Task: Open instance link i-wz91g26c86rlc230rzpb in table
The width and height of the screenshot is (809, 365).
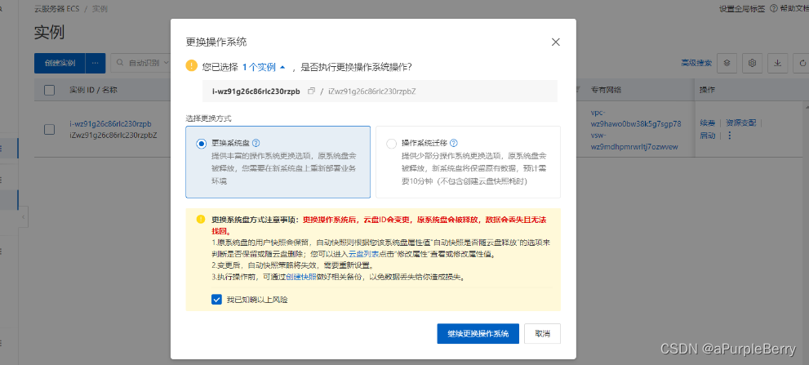Action: [x=110, y=124]
